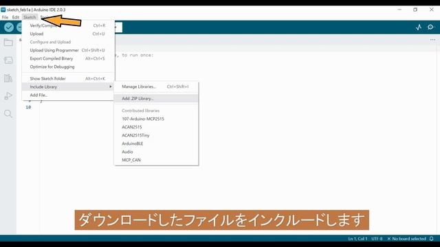Click the Ln 1, Col 1 status entry

pos(357,239)
